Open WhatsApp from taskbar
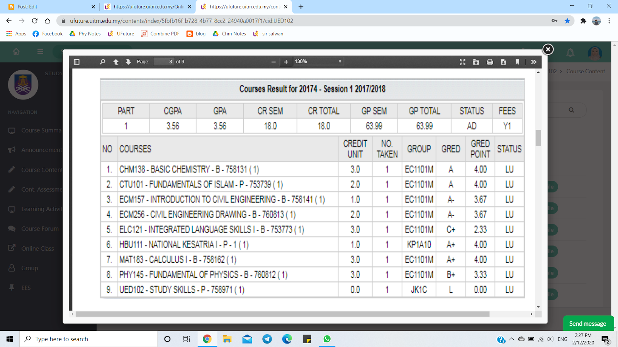Image resolution: width=618 pixels, height=347 pixels. [x=327, y=339]
